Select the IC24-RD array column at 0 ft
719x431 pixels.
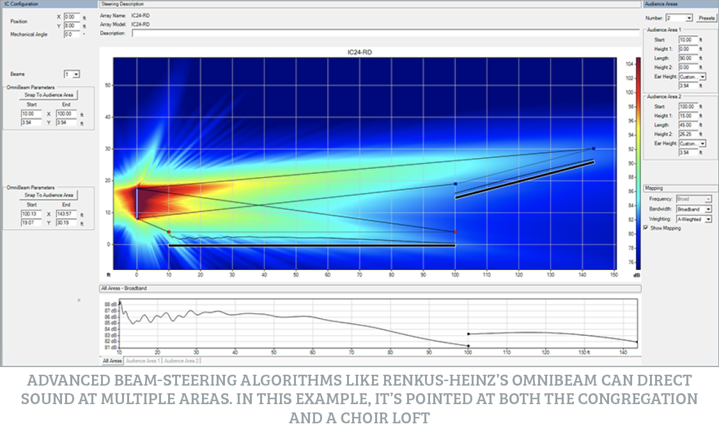[x=137, y=203]
